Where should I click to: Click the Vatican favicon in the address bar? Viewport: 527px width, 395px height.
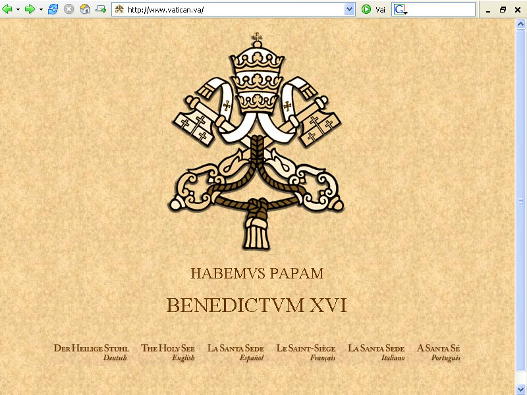click(x=119, y=9)
